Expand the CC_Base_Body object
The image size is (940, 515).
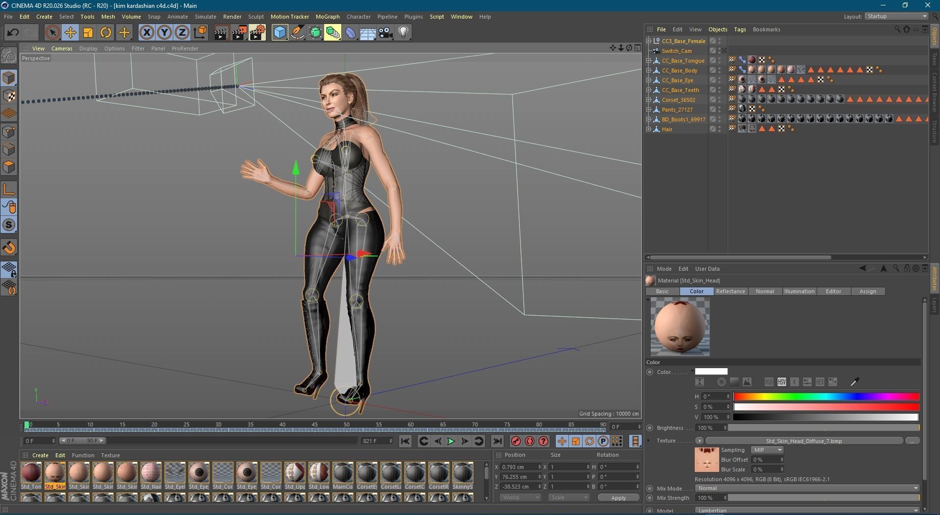pos(649,70)
